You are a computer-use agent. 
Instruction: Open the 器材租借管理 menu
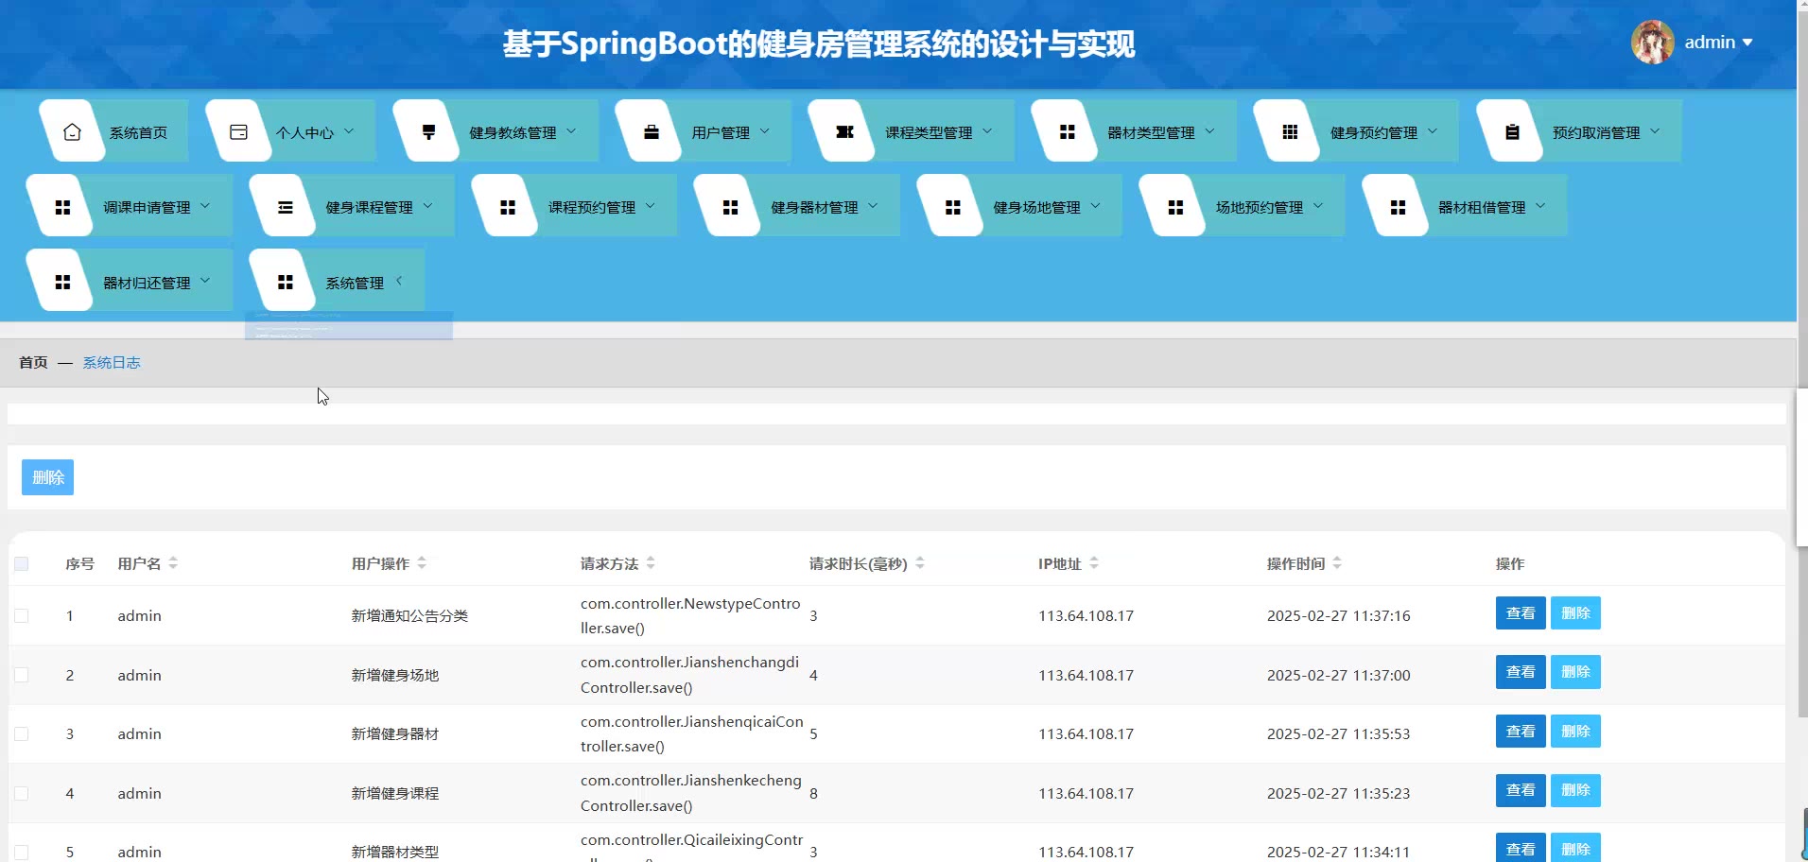(x=1481, y=208)
